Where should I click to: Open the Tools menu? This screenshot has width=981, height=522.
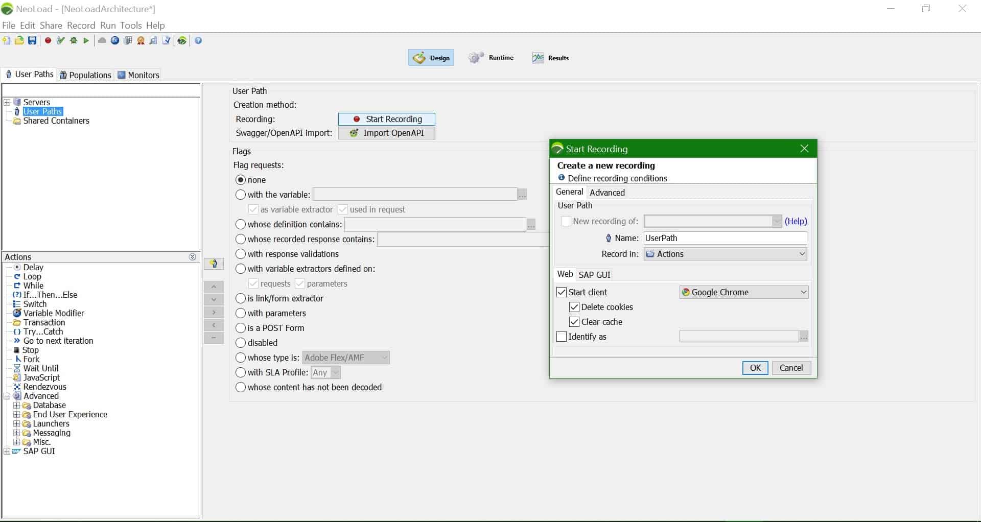pyautogui.click(x=131, y=25)
